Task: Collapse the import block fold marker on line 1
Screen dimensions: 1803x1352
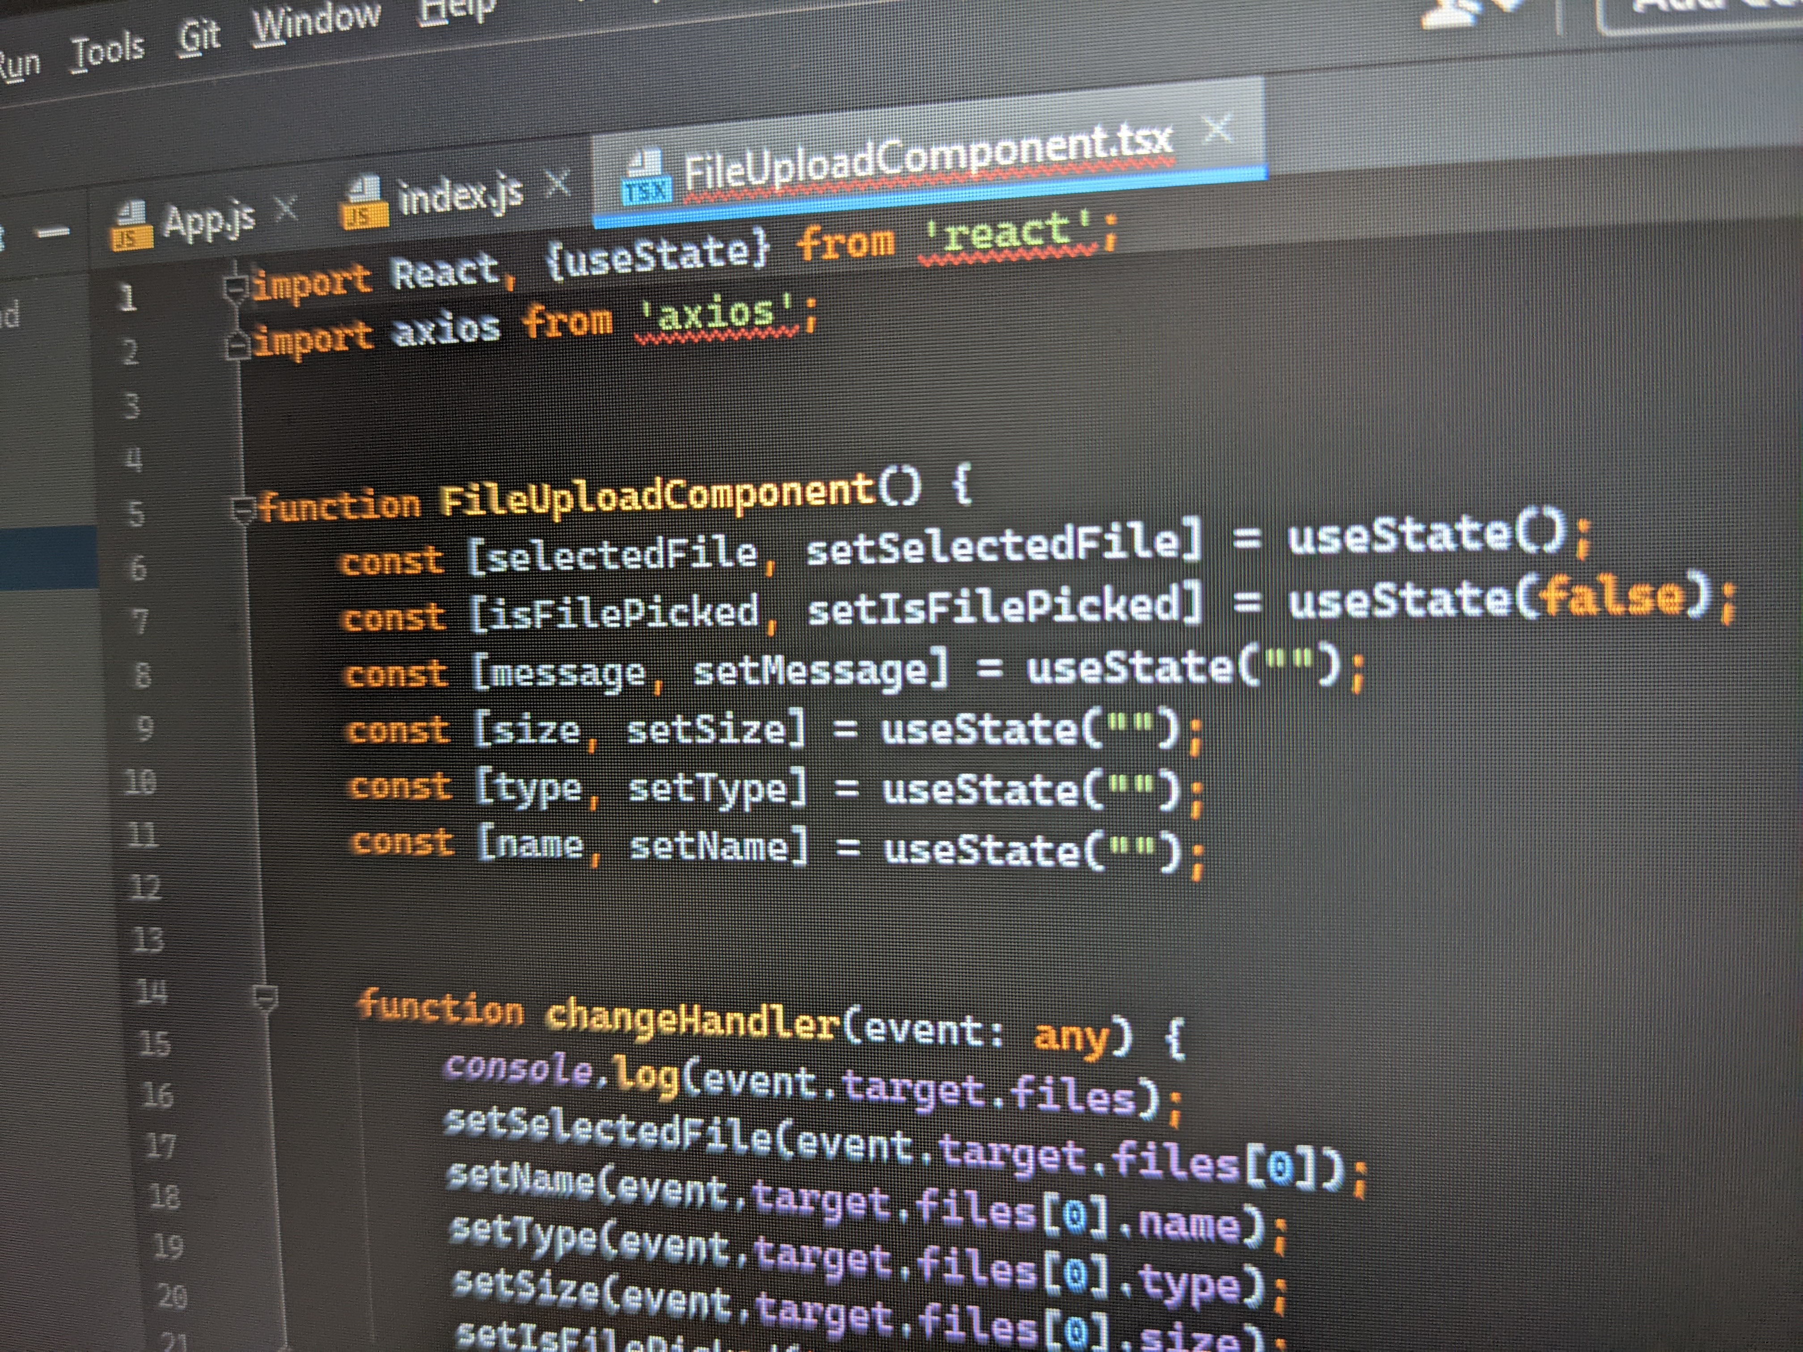Action: click(236, 287)
